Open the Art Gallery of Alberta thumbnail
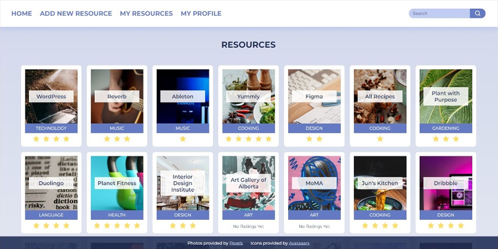 pos(248,183)
